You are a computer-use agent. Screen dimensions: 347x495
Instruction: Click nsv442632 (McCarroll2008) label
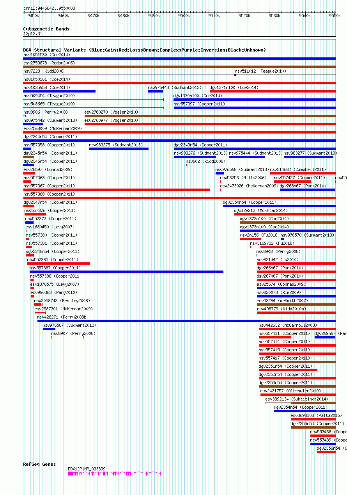[x=288, y=325]
